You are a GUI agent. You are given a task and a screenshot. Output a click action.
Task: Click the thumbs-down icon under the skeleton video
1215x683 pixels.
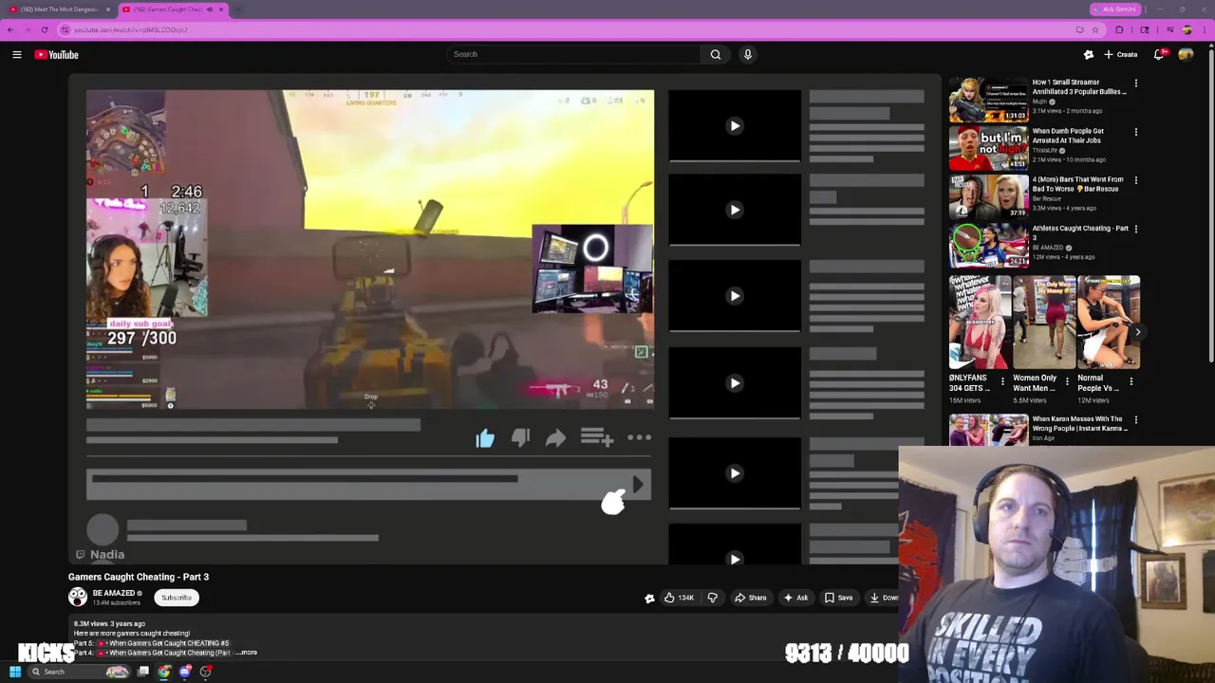point(520,437)
